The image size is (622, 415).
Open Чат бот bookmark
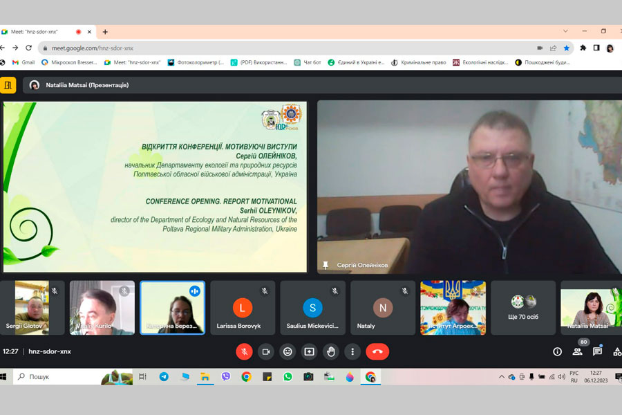pyautogui.click(x=308, y=62)
